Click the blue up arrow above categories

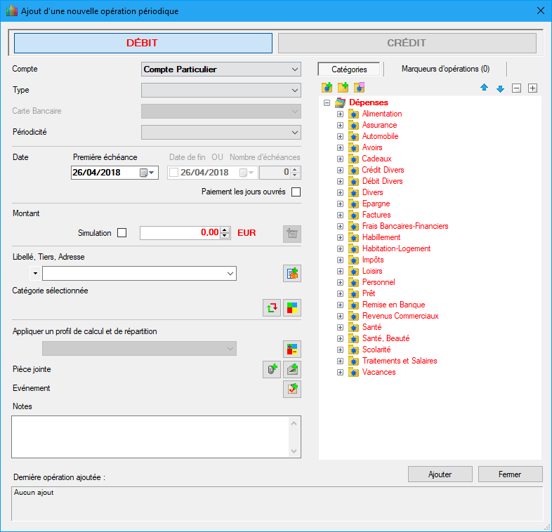484,88
